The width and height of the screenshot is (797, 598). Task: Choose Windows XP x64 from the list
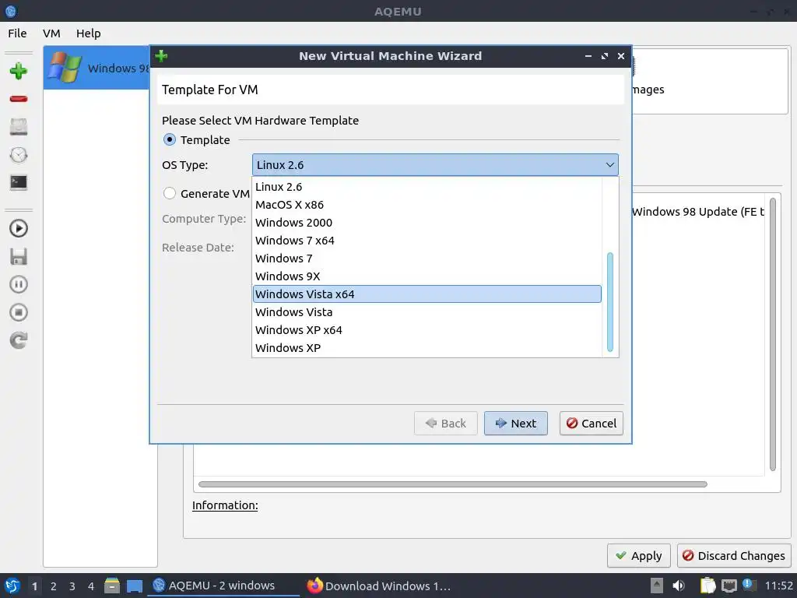[427, 329]
